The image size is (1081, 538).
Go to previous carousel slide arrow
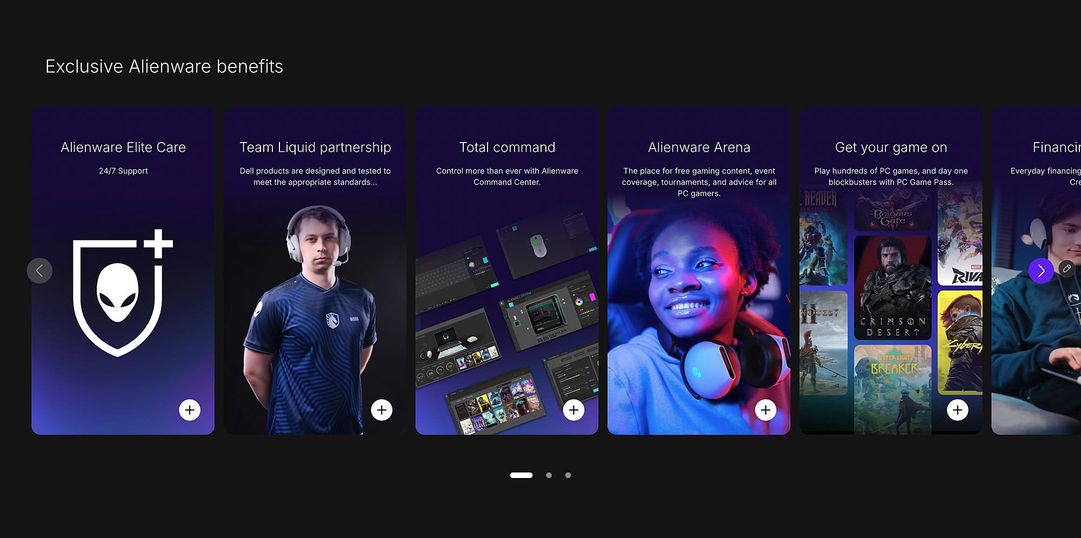click(x=40, y=271)
